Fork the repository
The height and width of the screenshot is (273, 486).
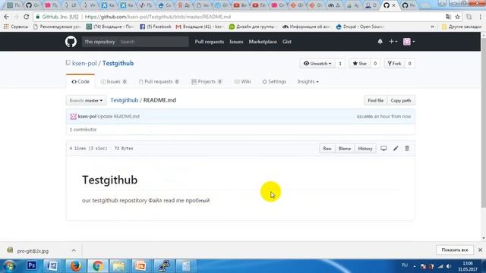tap(394, 64)
